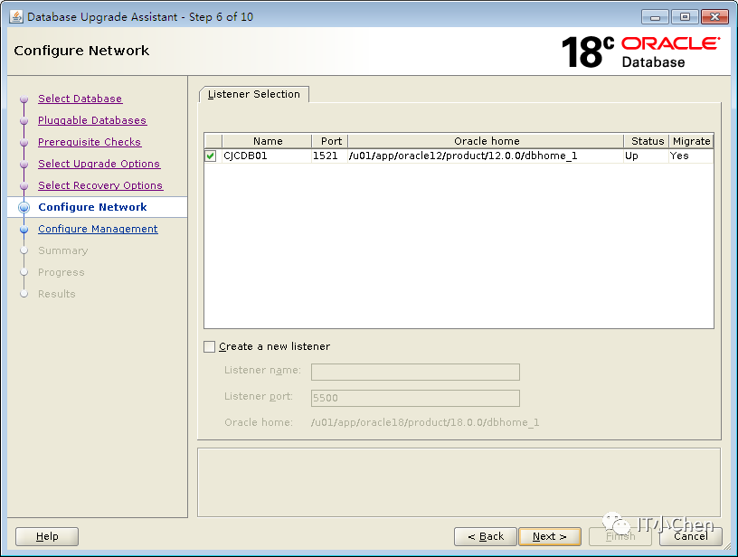Enable Create a new listener checkbox
Image resolution: width=738 pixels, height=557 pixels.
[210, 346]
